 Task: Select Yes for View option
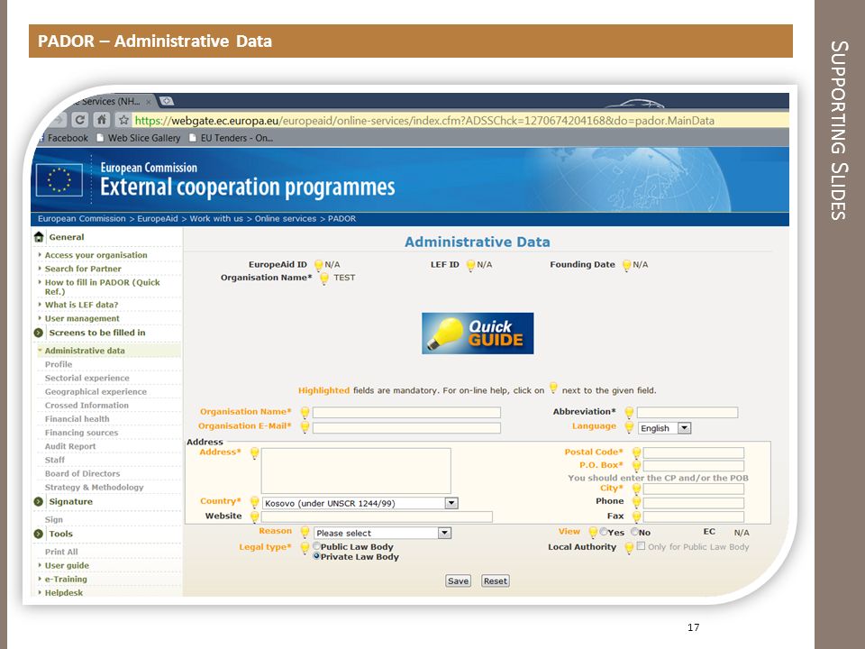pos(604,532)
